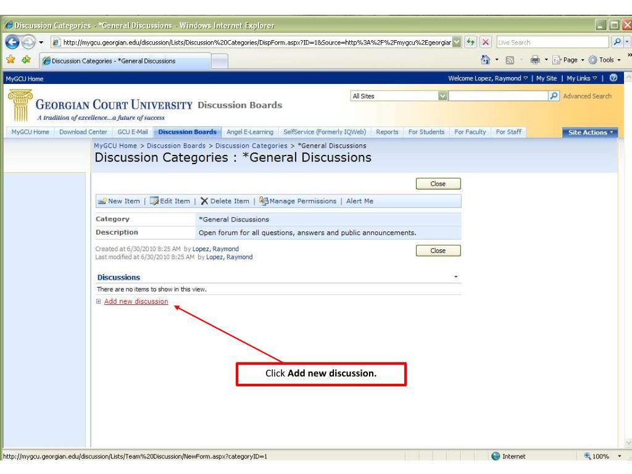632x474 pixels.
Task: Click the browser Back arrow button
Action: pos(12,42)
